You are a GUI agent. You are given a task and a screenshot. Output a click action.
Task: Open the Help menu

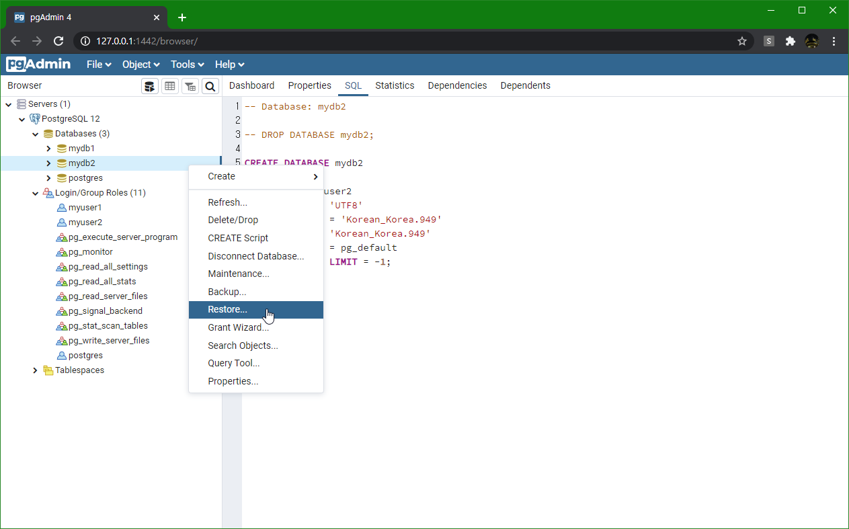coord(230,65)
